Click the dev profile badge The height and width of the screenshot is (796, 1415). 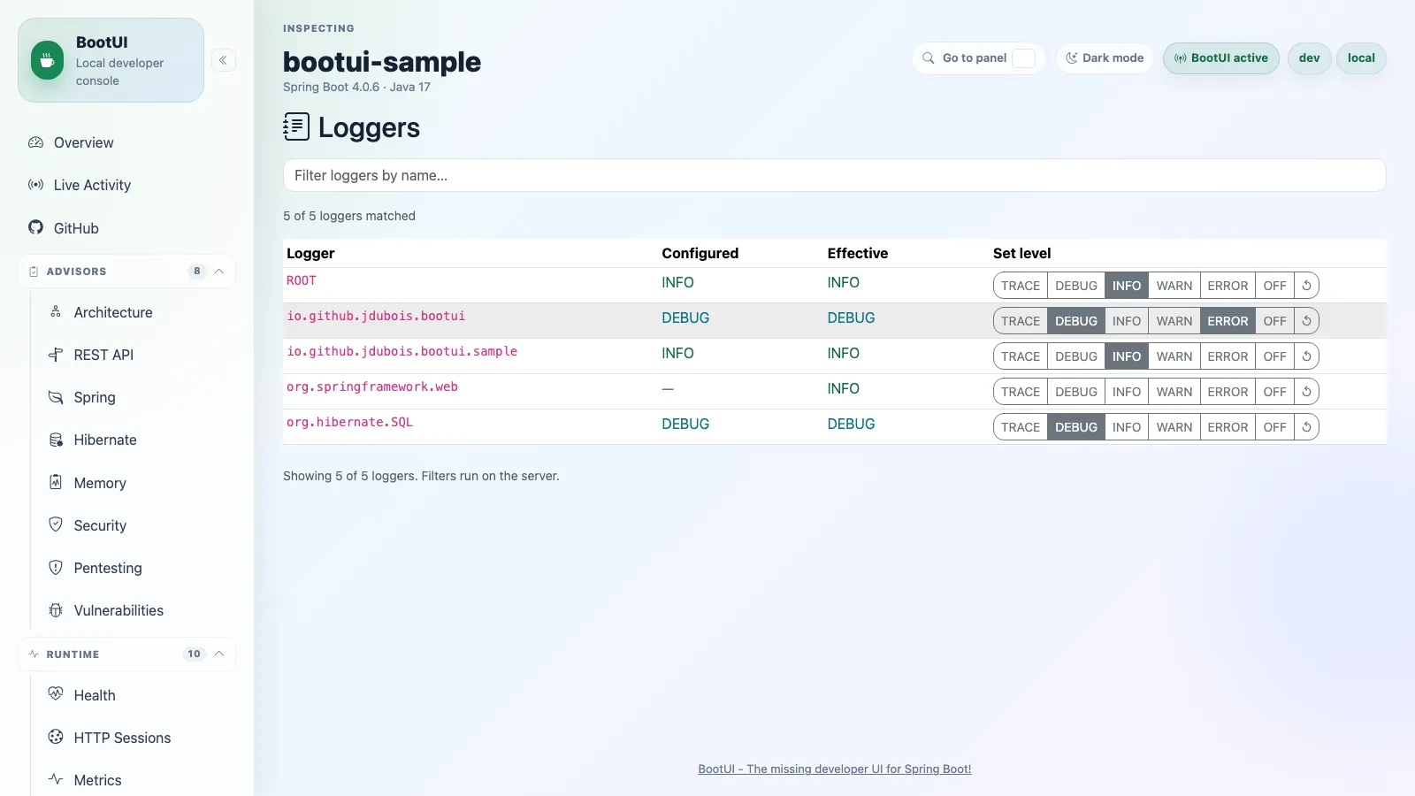(x=1309, y=58)
